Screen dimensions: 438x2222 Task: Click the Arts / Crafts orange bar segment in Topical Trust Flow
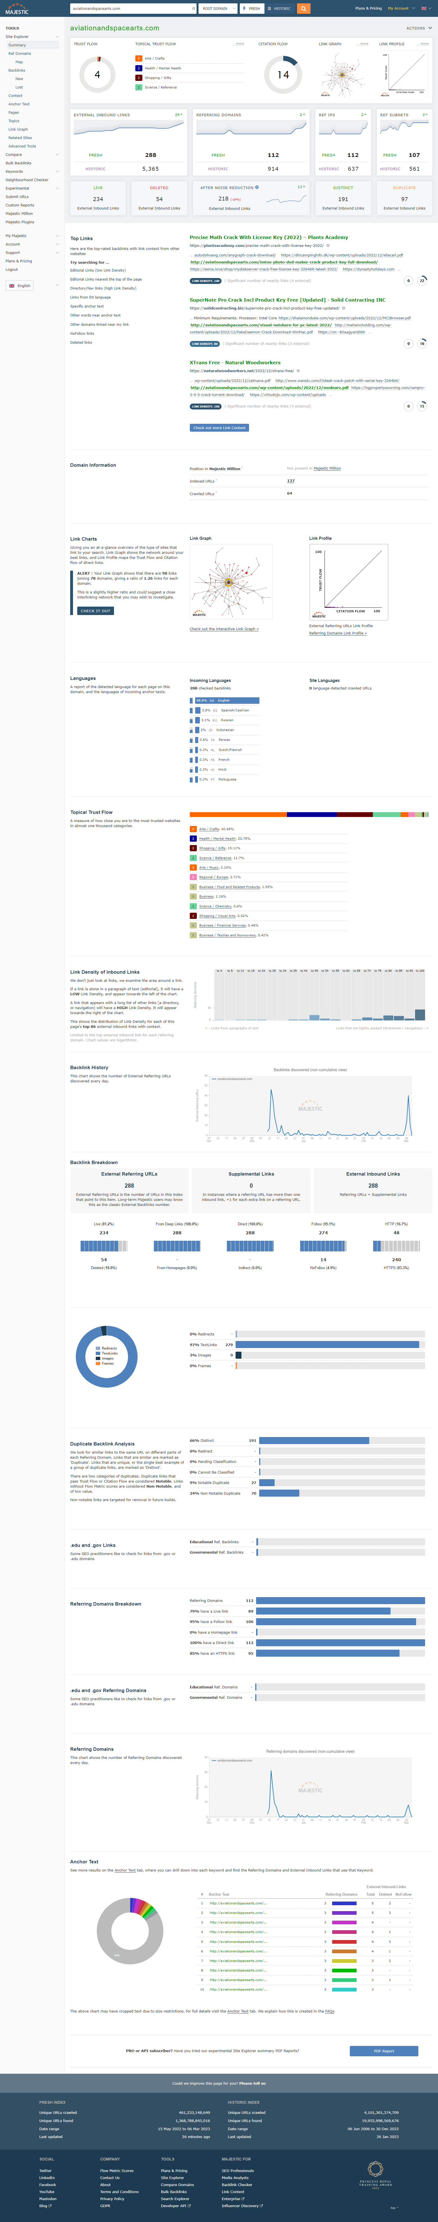(238, 814)
